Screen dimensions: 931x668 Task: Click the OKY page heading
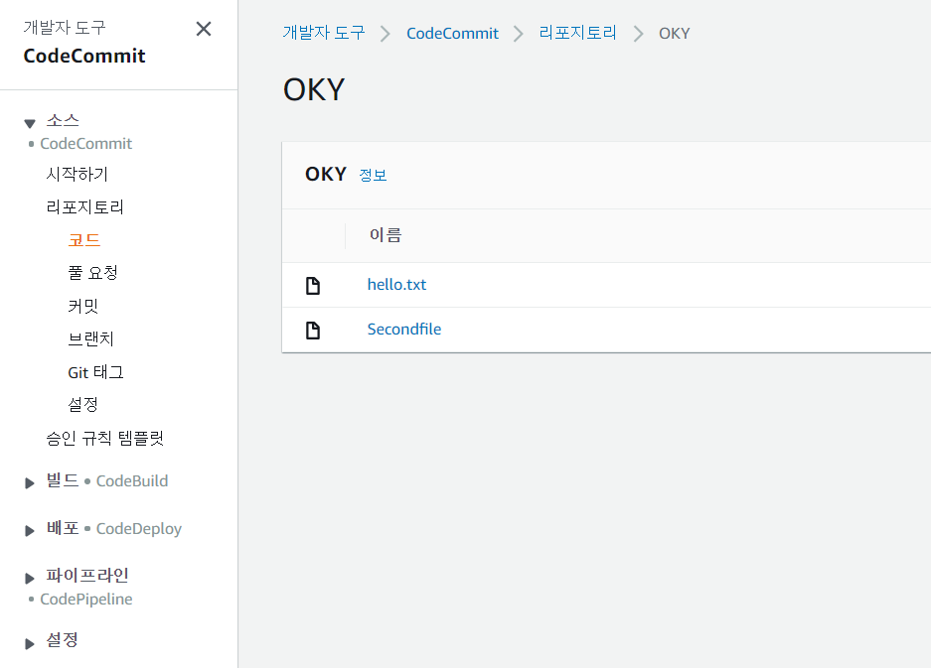314,89
